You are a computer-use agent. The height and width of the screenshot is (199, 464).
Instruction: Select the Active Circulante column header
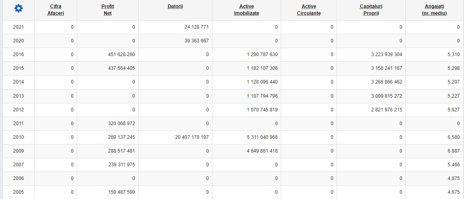[x=309, y=10]
